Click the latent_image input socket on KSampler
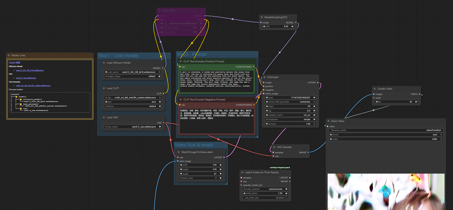 [x=264, y=94]
